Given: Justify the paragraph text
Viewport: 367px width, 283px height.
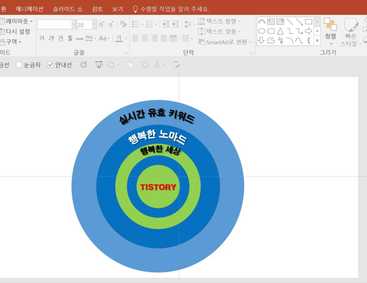Looking at the screenshot, I should tap(164, 38).
